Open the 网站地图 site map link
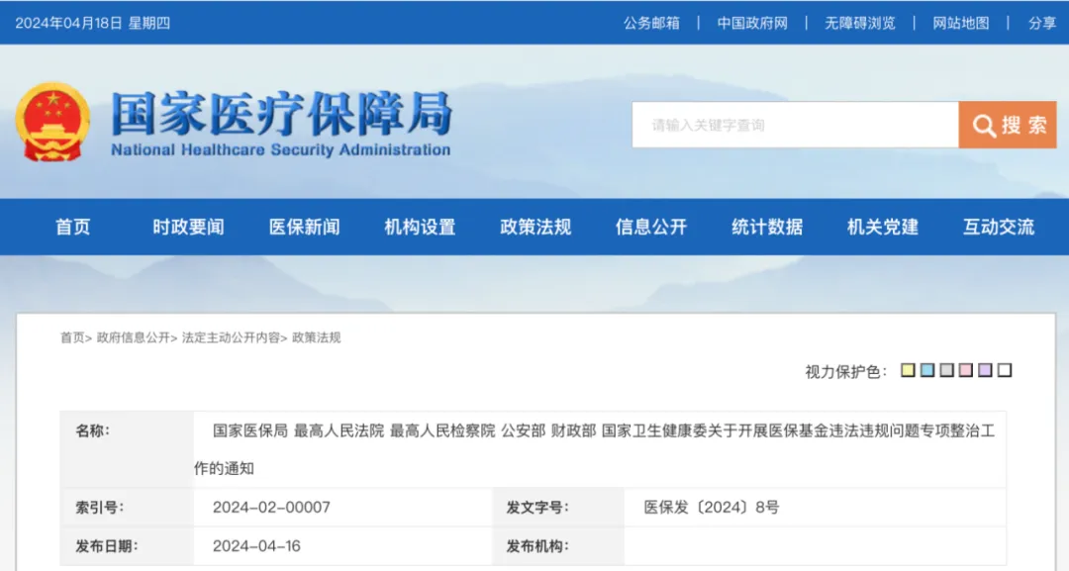This screenshot has height=571, width=1069. click(x=961, y=23)
